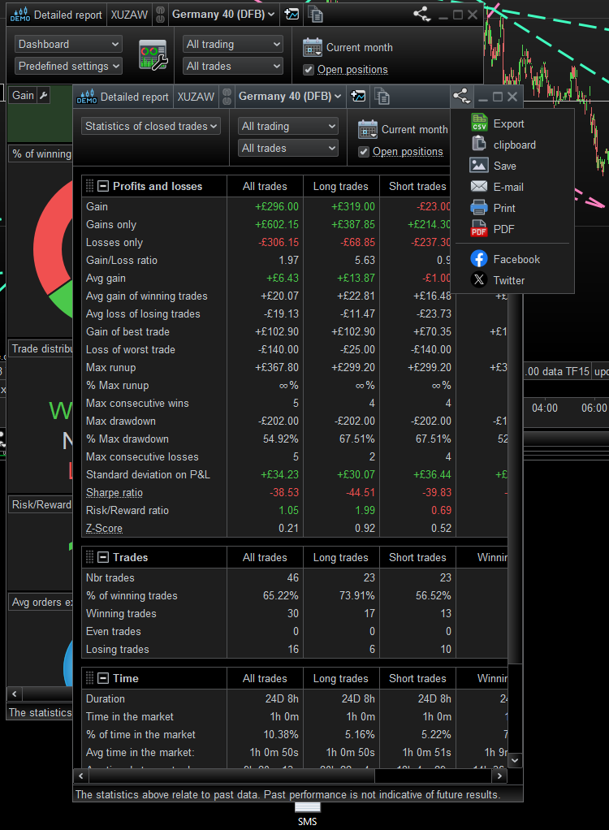The image size is (609, 830).
Task: Click link-group chain icon in back window
Action: coord(160,15)
